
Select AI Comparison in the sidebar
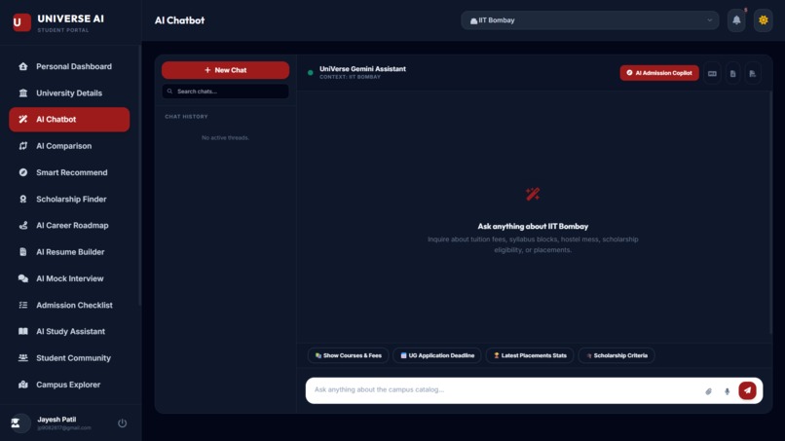69,146
